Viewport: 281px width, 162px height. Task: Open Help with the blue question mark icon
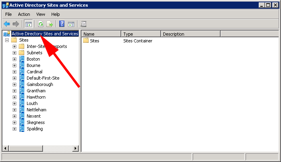click(x=62, y=24)
